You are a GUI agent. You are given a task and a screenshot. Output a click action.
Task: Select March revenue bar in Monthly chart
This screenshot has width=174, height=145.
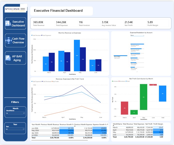coord(46,64)
